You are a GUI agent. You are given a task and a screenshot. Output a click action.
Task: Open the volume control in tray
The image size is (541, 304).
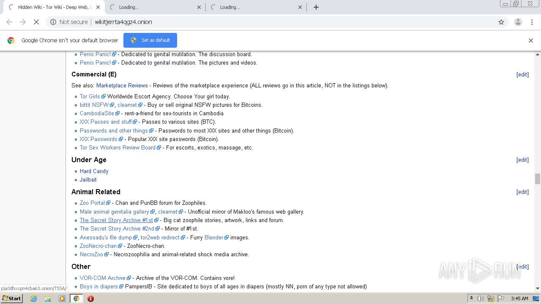[x=481, y=299]
